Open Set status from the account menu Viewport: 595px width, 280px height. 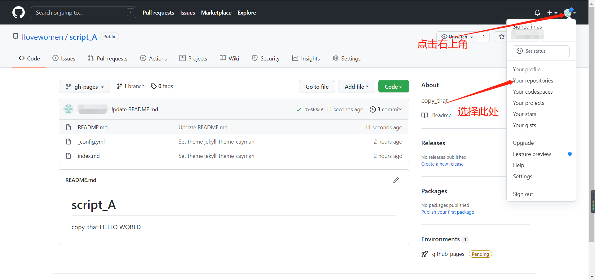540,51
